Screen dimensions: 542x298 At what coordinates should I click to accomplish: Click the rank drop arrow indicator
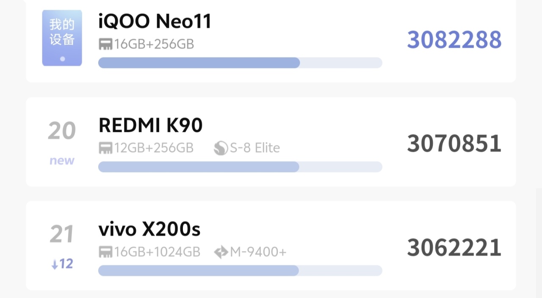click(x=55, y=265)
